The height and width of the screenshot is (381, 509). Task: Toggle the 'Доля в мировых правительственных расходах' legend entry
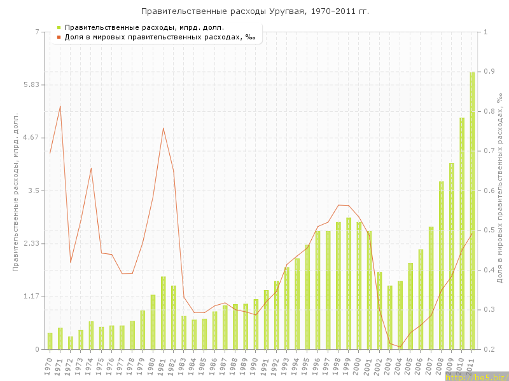coord(160,37)
